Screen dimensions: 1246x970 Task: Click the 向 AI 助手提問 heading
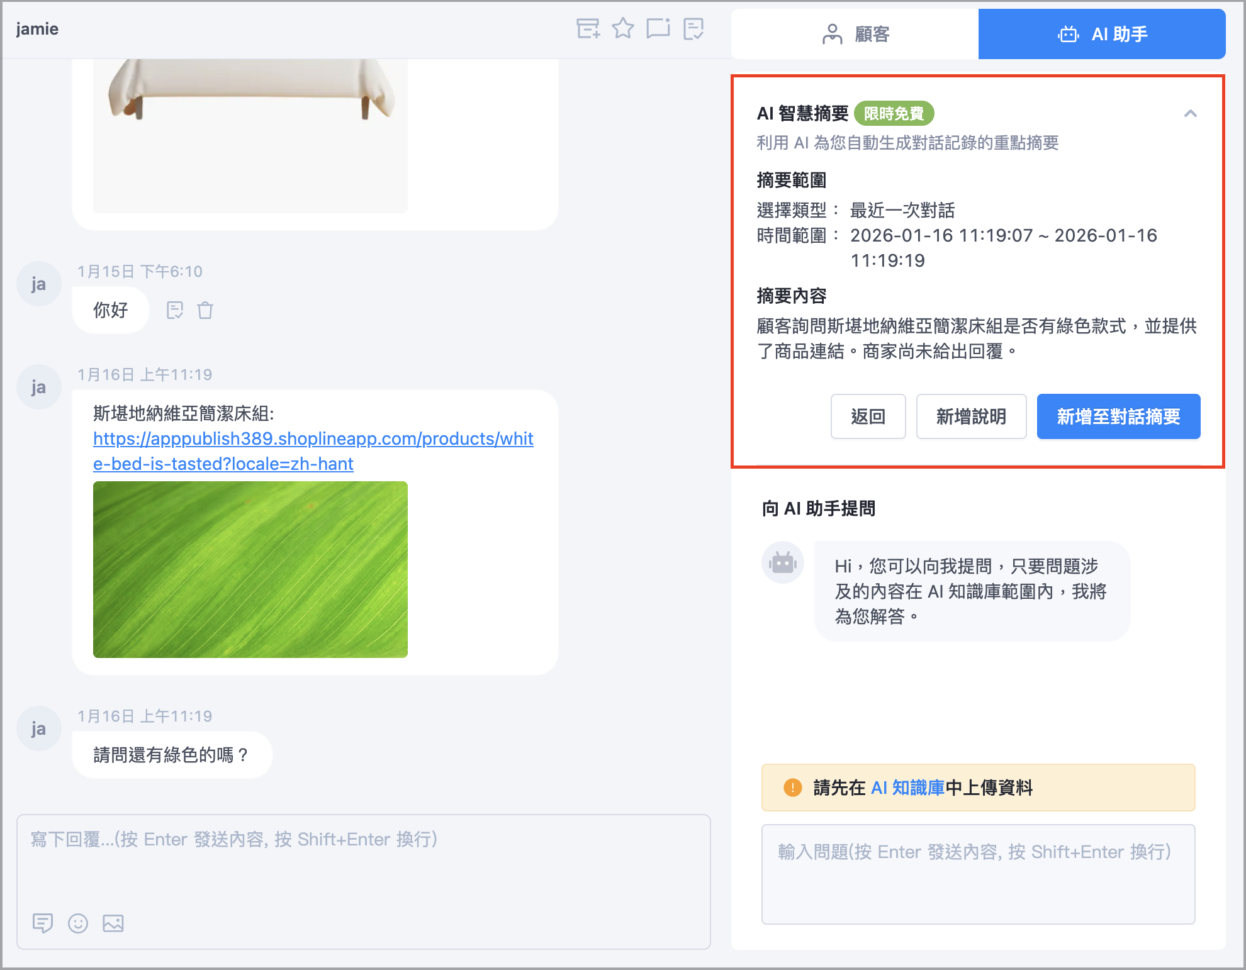(x=819, y=508)
